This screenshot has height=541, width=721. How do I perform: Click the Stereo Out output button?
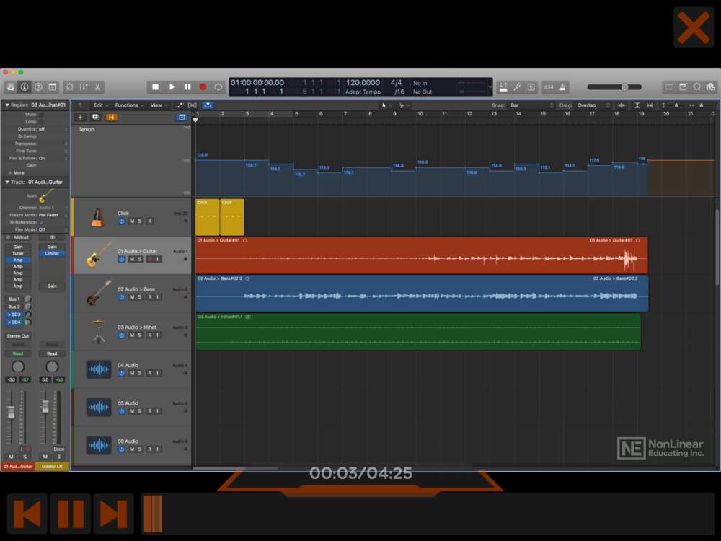(18, 335)
